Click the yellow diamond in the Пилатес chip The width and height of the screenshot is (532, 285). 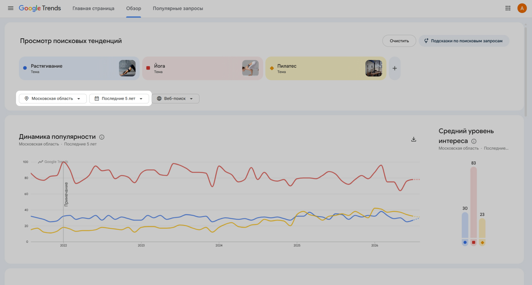[271, 68]
